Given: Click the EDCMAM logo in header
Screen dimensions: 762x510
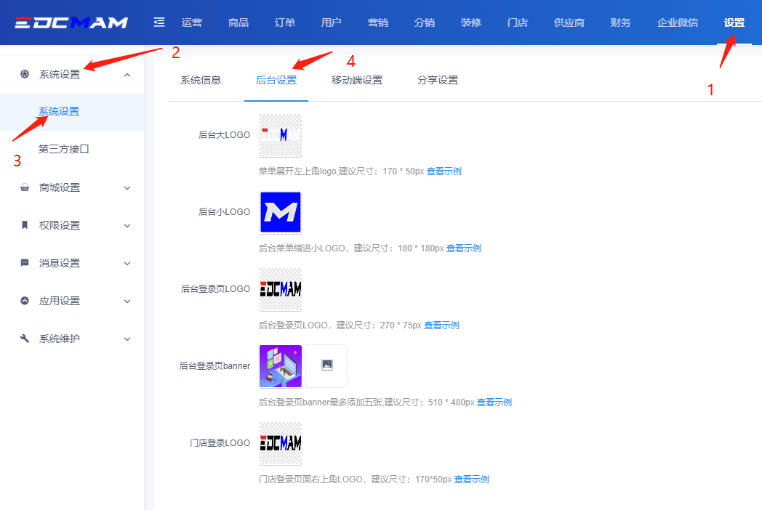Looking at the screenshot, I should [71, 23].
